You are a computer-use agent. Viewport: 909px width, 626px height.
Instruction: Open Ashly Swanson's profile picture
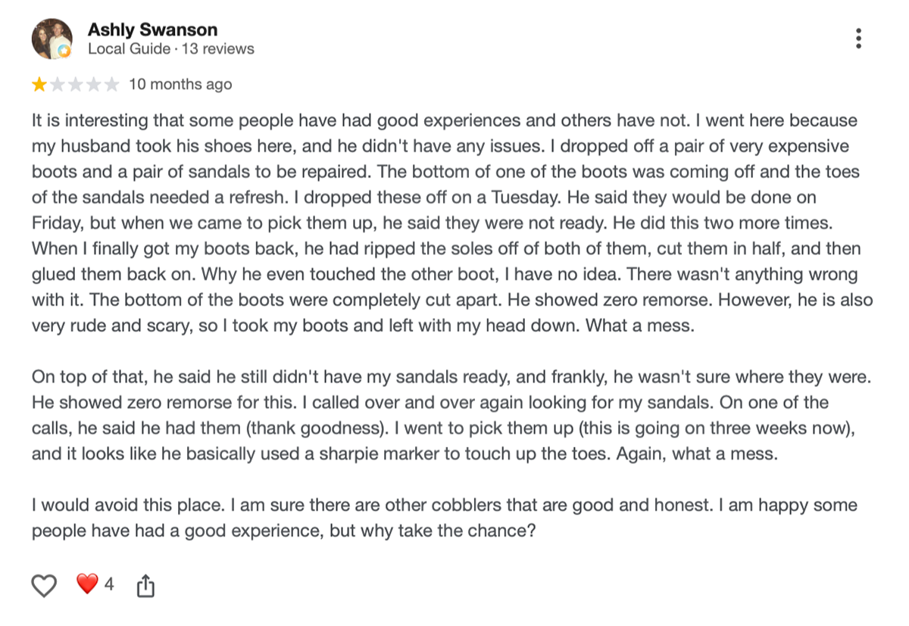pyautogui.click(x=52, y=39)
